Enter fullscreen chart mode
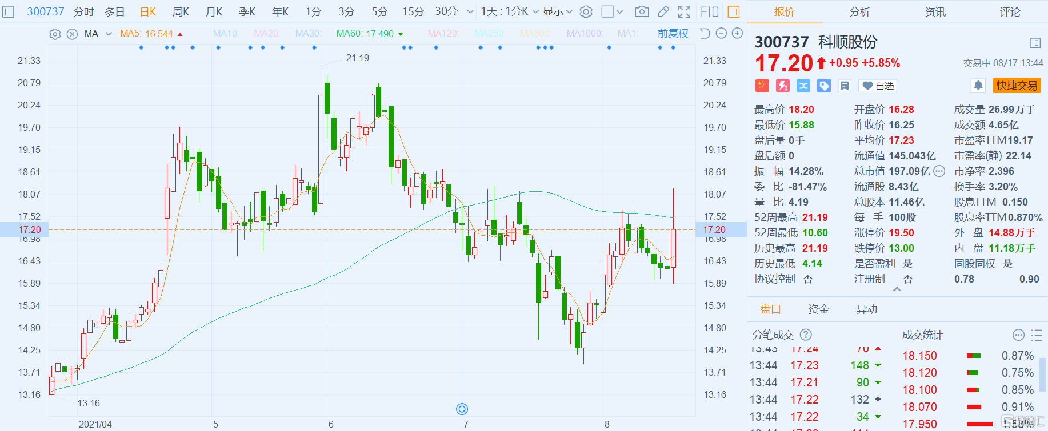 pos(684,11)
